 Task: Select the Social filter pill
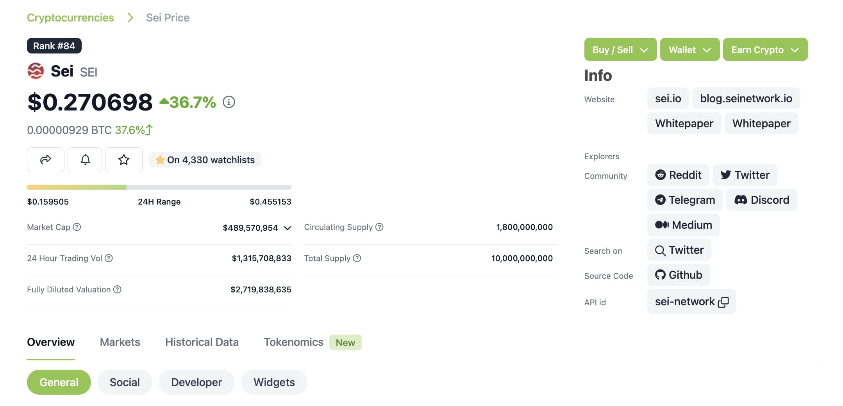click(x=124, y=382)
